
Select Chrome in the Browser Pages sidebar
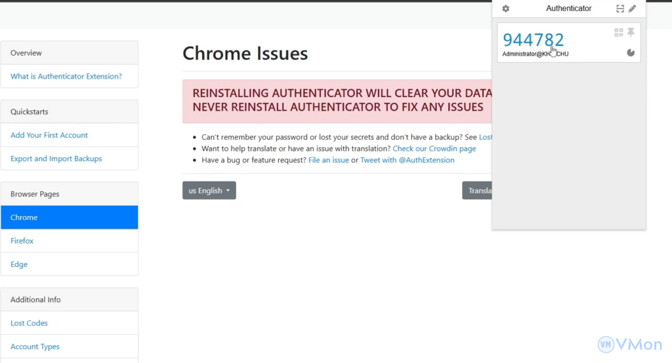pyautogui.click(x=69, y=218)
